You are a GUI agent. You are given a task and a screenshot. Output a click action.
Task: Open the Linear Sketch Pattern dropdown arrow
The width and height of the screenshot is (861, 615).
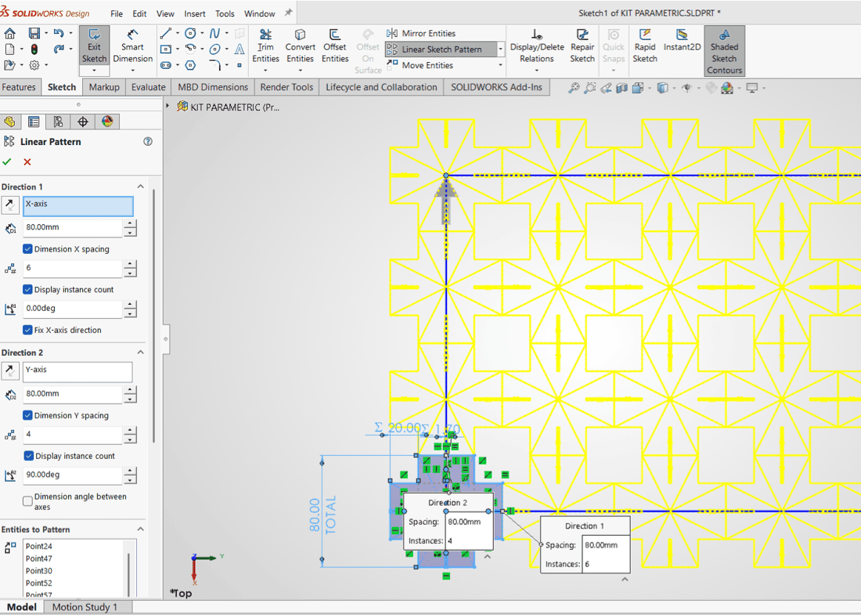click(500, 50)
